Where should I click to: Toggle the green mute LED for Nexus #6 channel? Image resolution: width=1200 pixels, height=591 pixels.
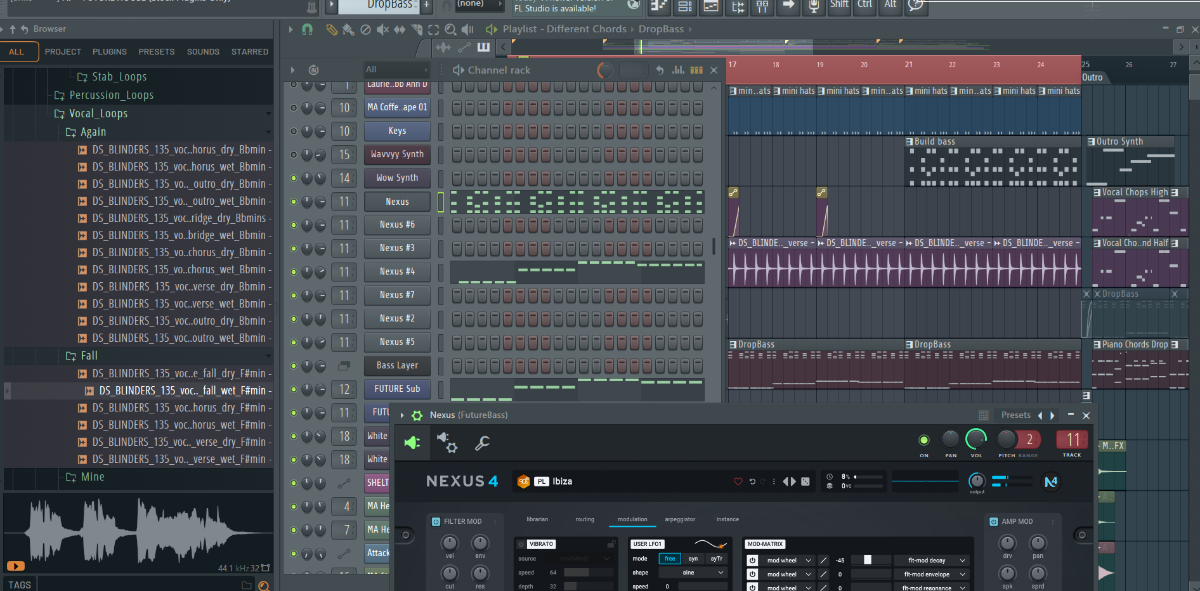[294, 225]
